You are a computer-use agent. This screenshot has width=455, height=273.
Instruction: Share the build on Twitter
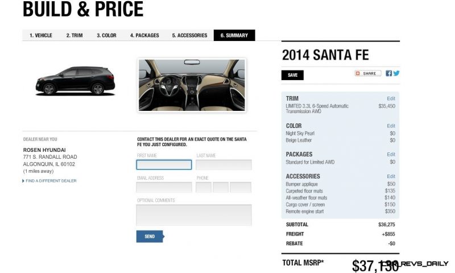pos(396,73)
